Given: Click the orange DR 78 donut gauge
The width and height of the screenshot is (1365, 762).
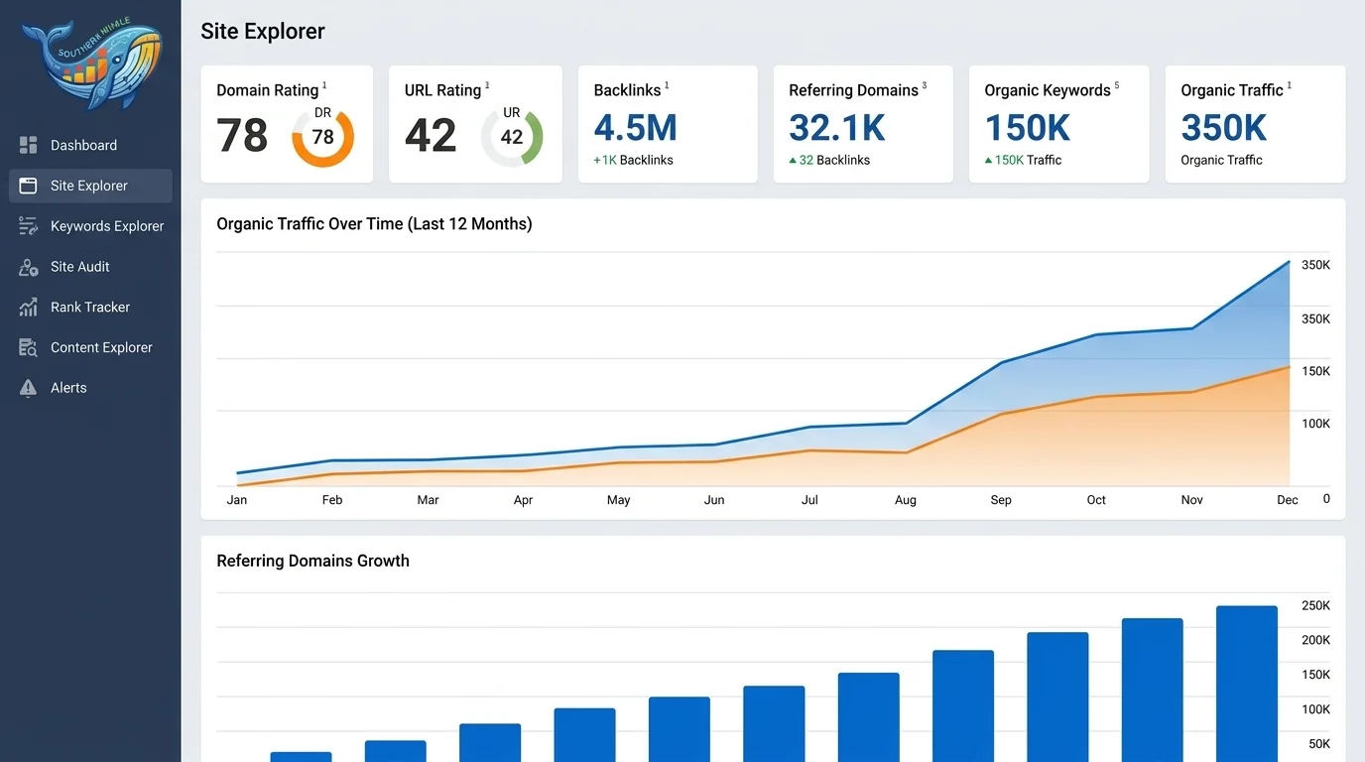Looking at the screenshot, I should point(322,137).
